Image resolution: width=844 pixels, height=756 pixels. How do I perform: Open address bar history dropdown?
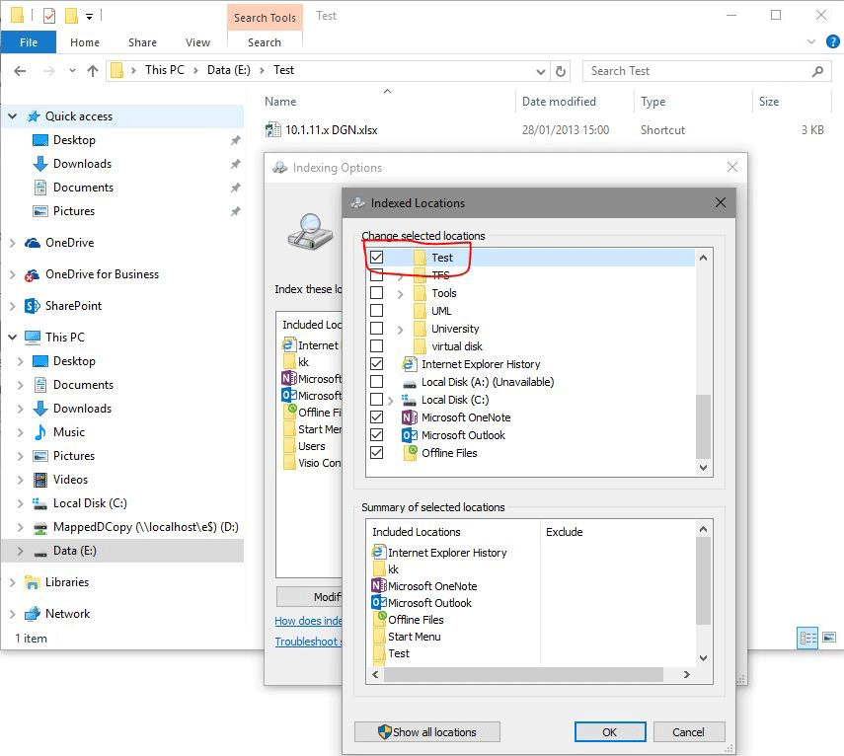540,71
